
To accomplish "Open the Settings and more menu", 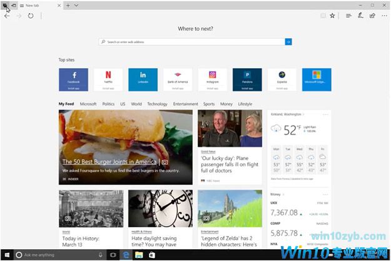I will [x=384, y=16].
